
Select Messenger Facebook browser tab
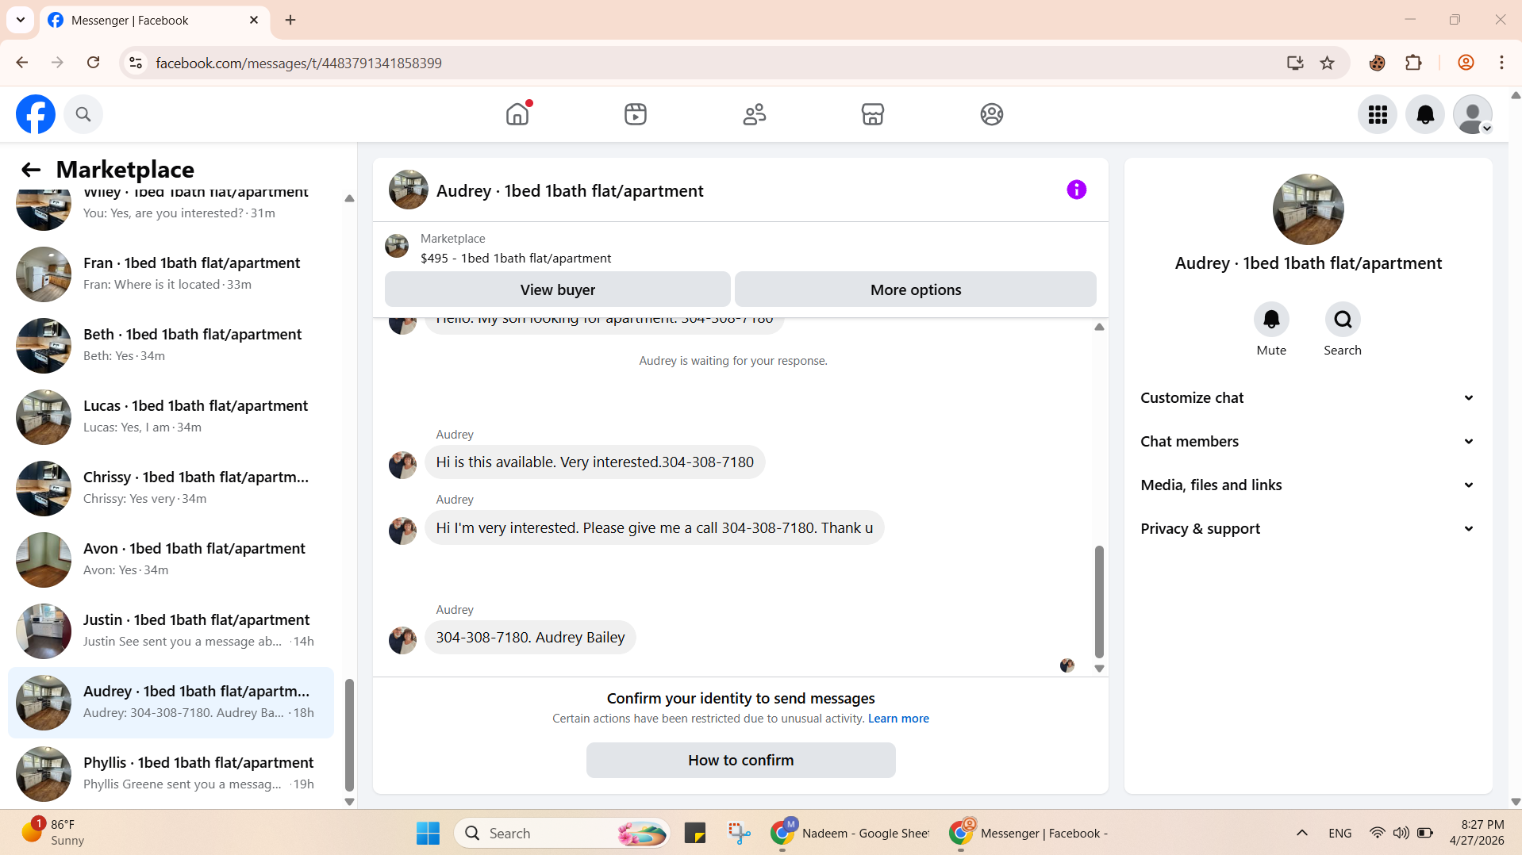[x=154, y=21]
